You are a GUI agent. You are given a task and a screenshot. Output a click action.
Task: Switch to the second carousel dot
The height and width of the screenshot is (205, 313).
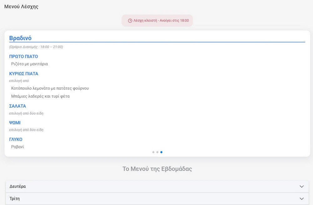click(157, 152)
